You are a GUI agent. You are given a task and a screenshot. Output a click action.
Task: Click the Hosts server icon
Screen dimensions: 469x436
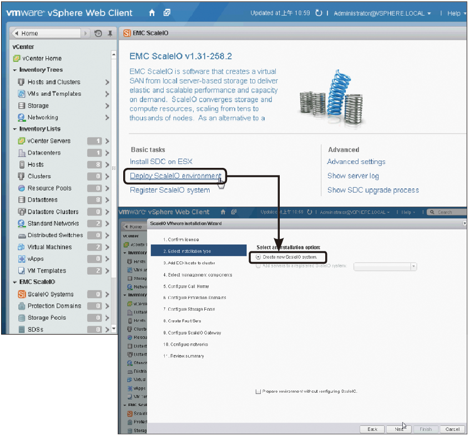point(22,165)
